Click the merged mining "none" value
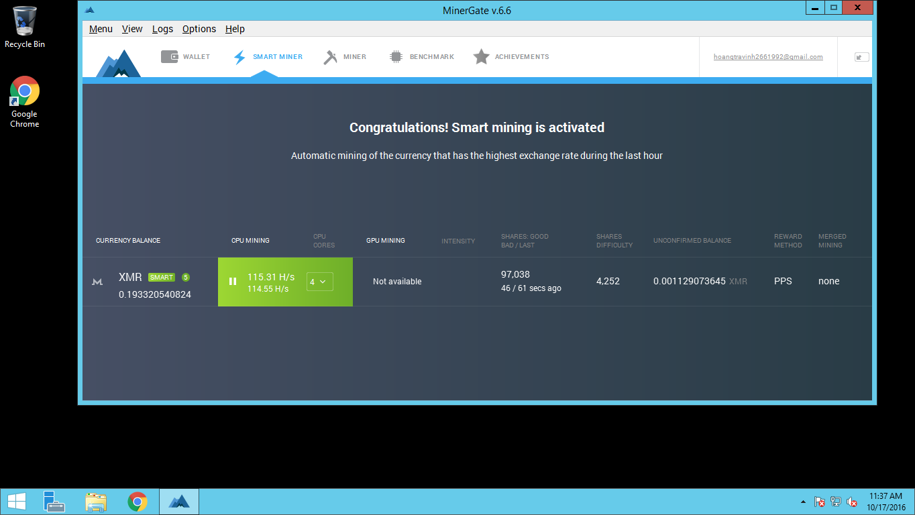This screenshot has width=915, height=515. pos(829,282)
